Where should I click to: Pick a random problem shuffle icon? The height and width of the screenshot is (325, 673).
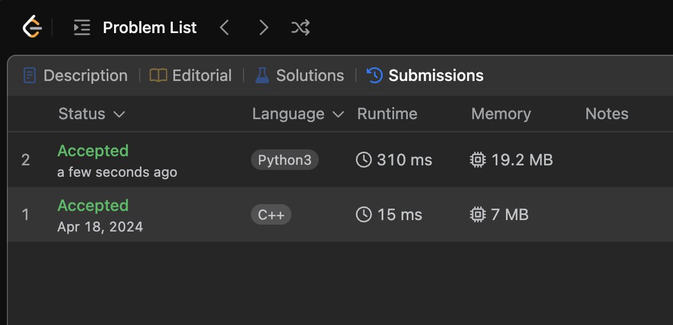[301, 27]
